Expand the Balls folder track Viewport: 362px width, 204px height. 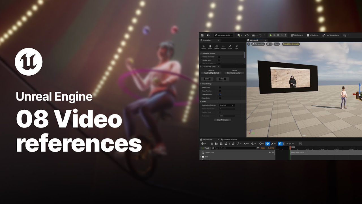(201, 157)
